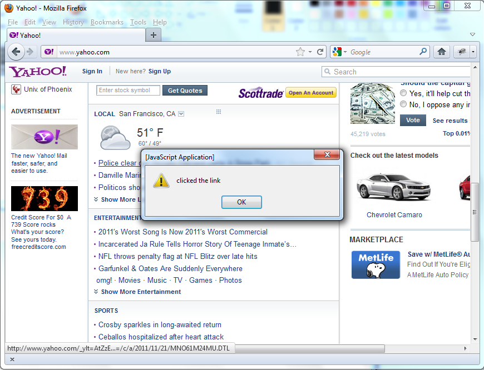Click the Music entertainment link

tap(157, 280)
